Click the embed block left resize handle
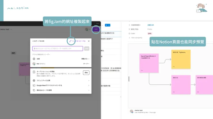This screenshot has height=119, width=213. pos(129,79)
